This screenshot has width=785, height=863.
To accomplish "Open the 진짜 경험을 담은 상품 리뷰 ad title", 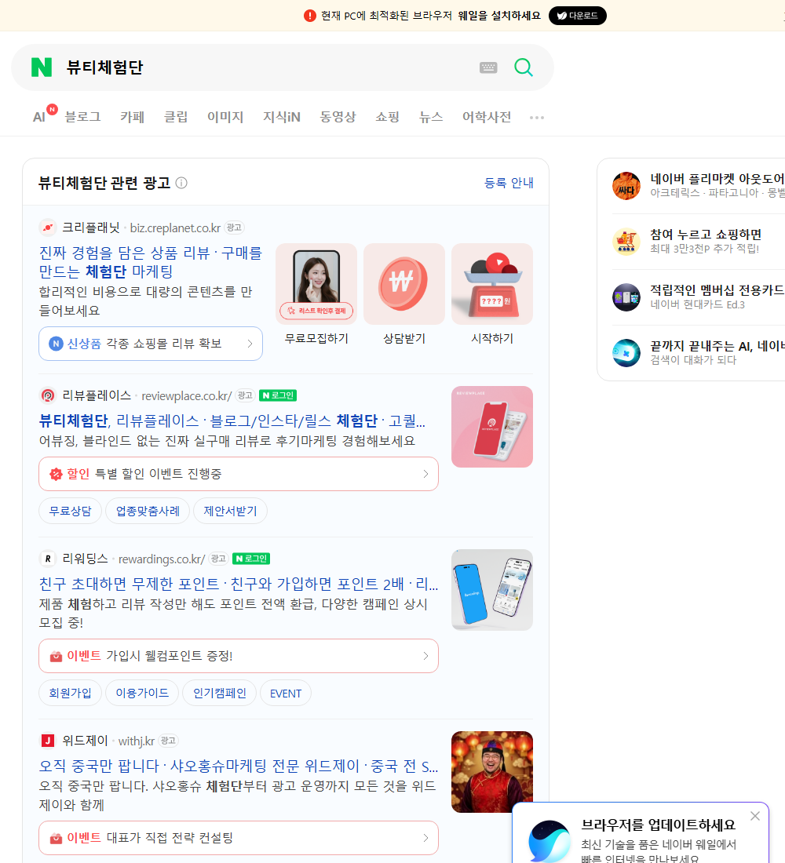I will tap(151, 262).
